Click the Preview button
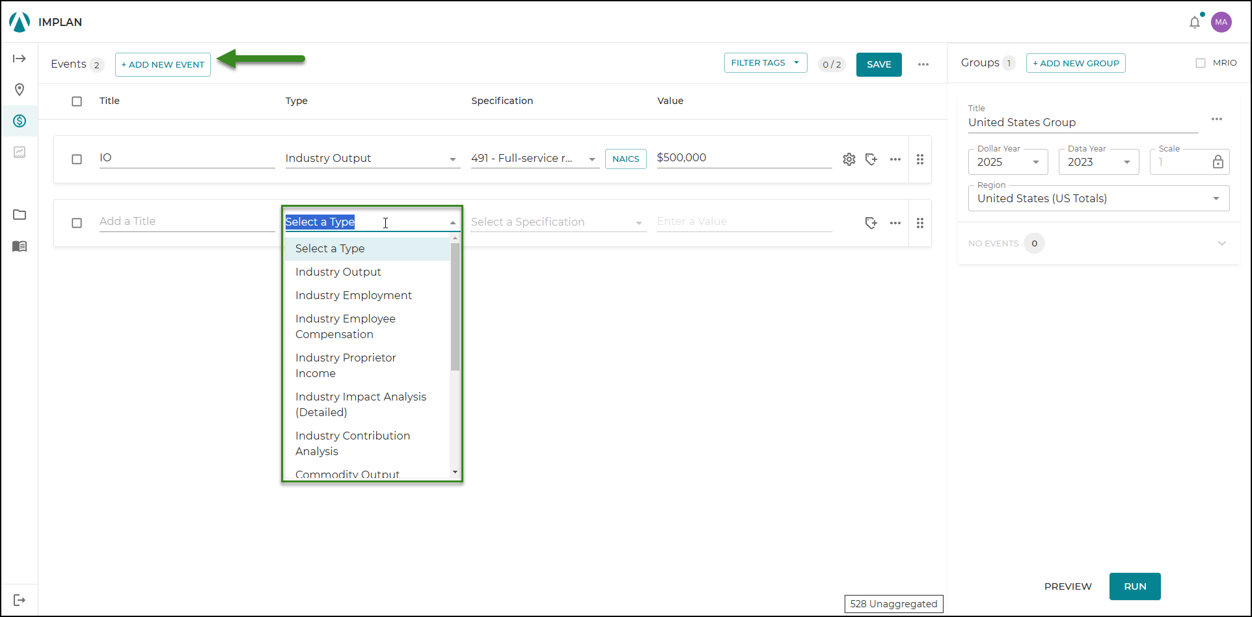This screenshot has width=1252, height=617. click(1068, 586)
